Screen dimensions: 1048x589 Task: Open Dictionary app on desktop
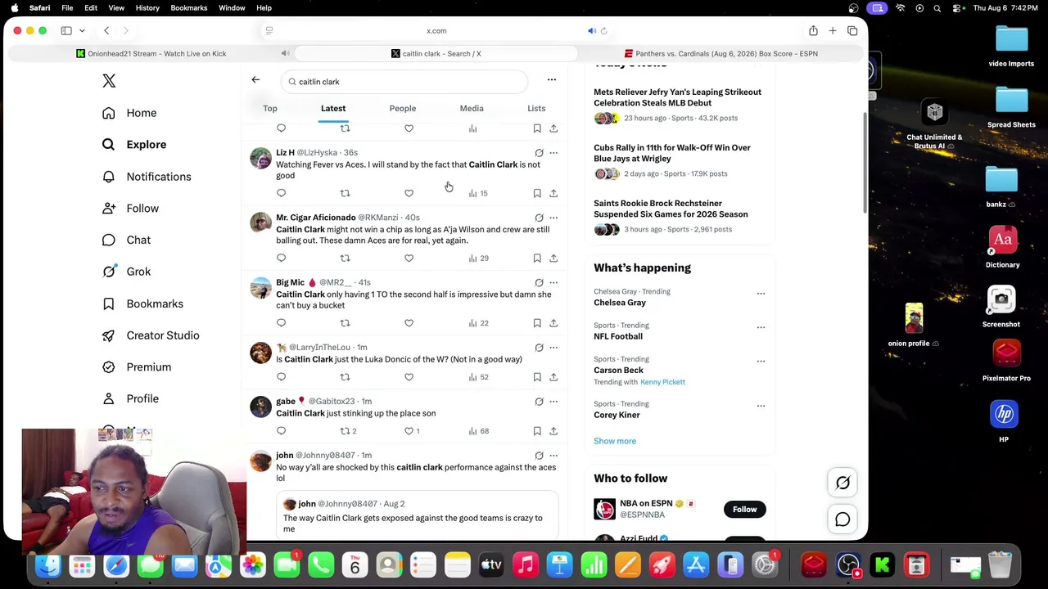pos(1003,249)
